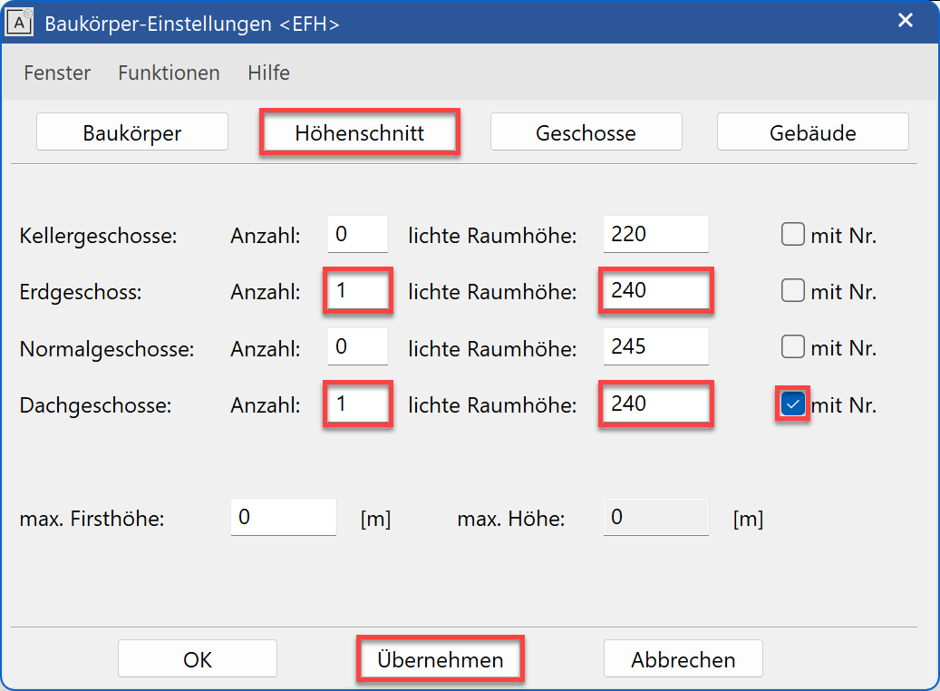Go to the Geschosse tab

pyautogui.click(x=586, y=132)
